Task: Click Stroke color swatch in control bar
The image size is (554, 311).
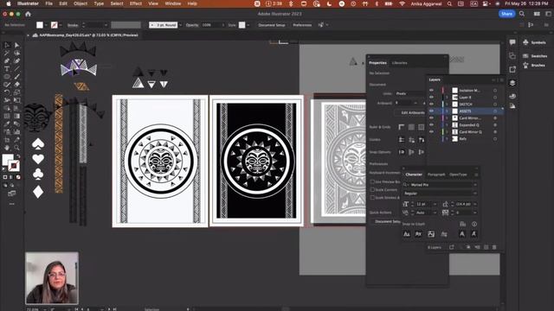Action: pos(54,25)
